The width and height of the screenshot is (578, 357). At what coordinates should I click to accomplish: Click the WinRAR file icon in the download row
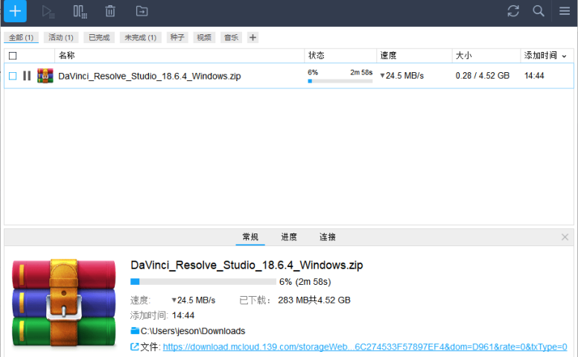pos(45,76)
